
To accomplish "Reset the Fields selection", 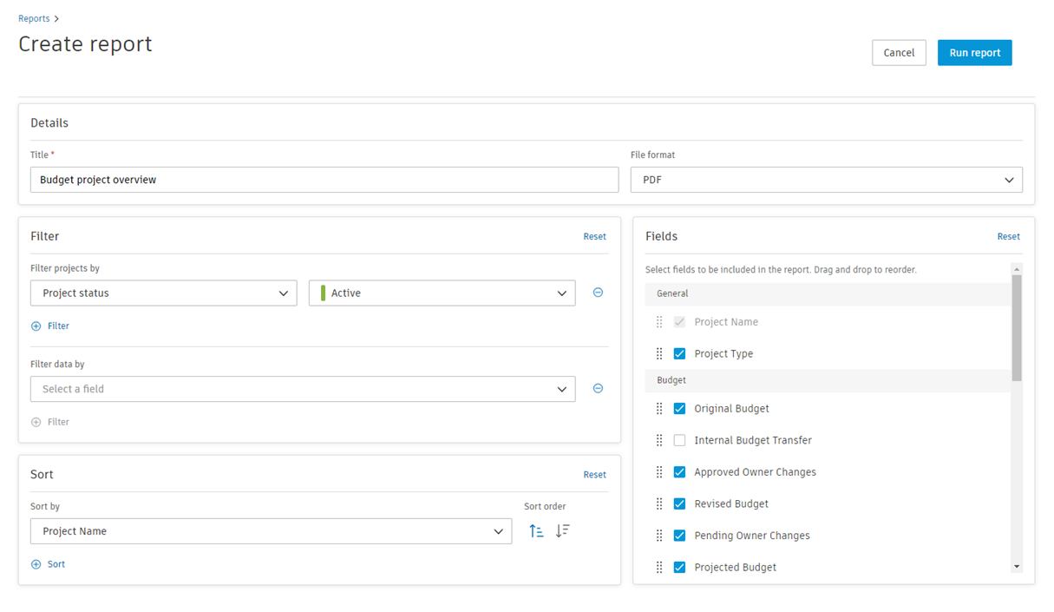I will tap(1008, 236).
